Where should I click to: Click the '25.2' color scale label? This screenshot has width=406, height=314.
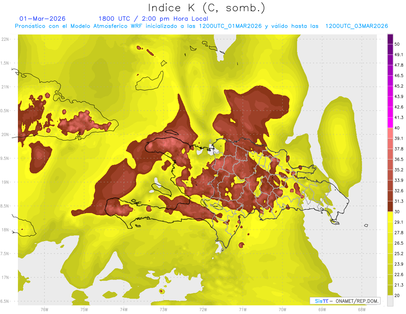pyautogui.click(x=399, y=253)
